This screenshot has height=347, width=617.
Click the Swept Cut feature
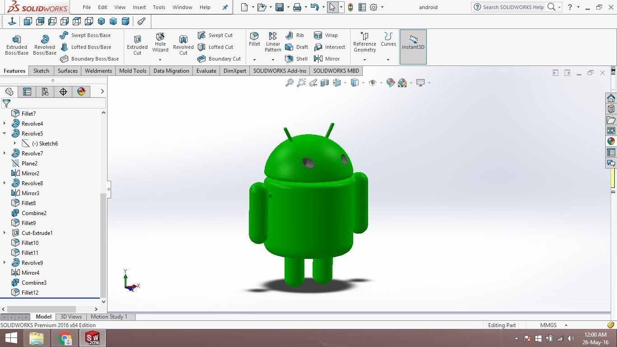215,35
